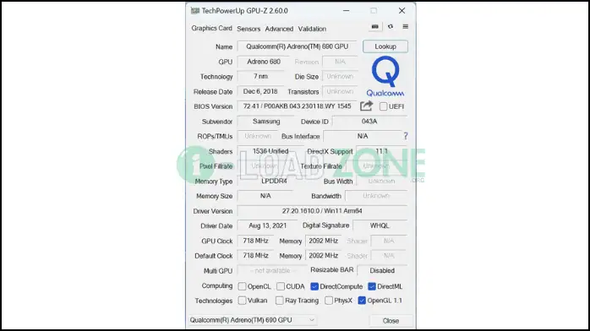Click the Bus Interface question mark
This screenshot has height=331, width=590.
[406, 136]
